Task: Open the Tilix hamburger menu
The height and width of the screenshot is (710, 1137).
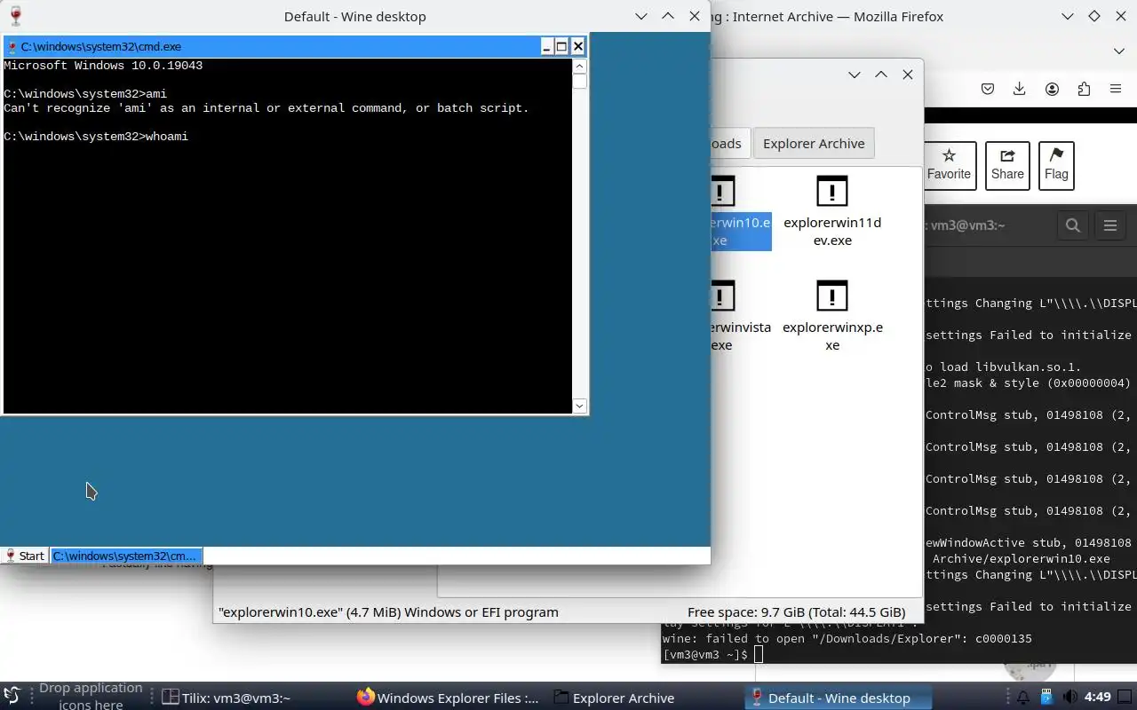Action: [x=1110, y=225]
